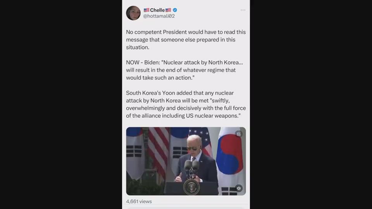Screen dimensions: 372x209
Task: Click the US flag emoji after Chelle
Action: tap(168, 10)
